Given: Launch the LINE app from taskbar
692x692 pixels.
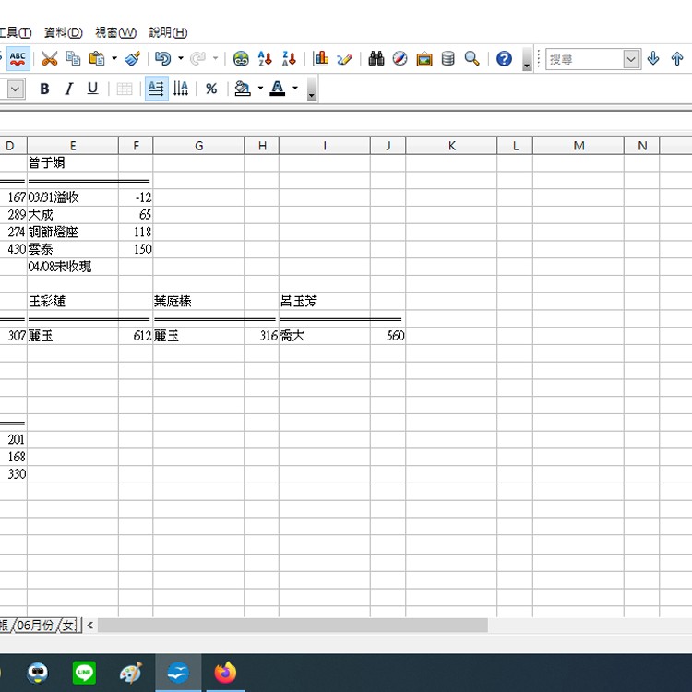Looking at the screenshot, I should pyautogui.click(x=84, y=673).
